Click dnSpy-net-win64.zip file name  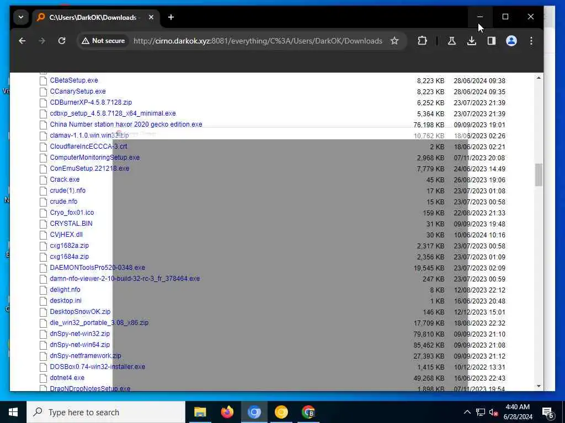[x=79, y=345]
